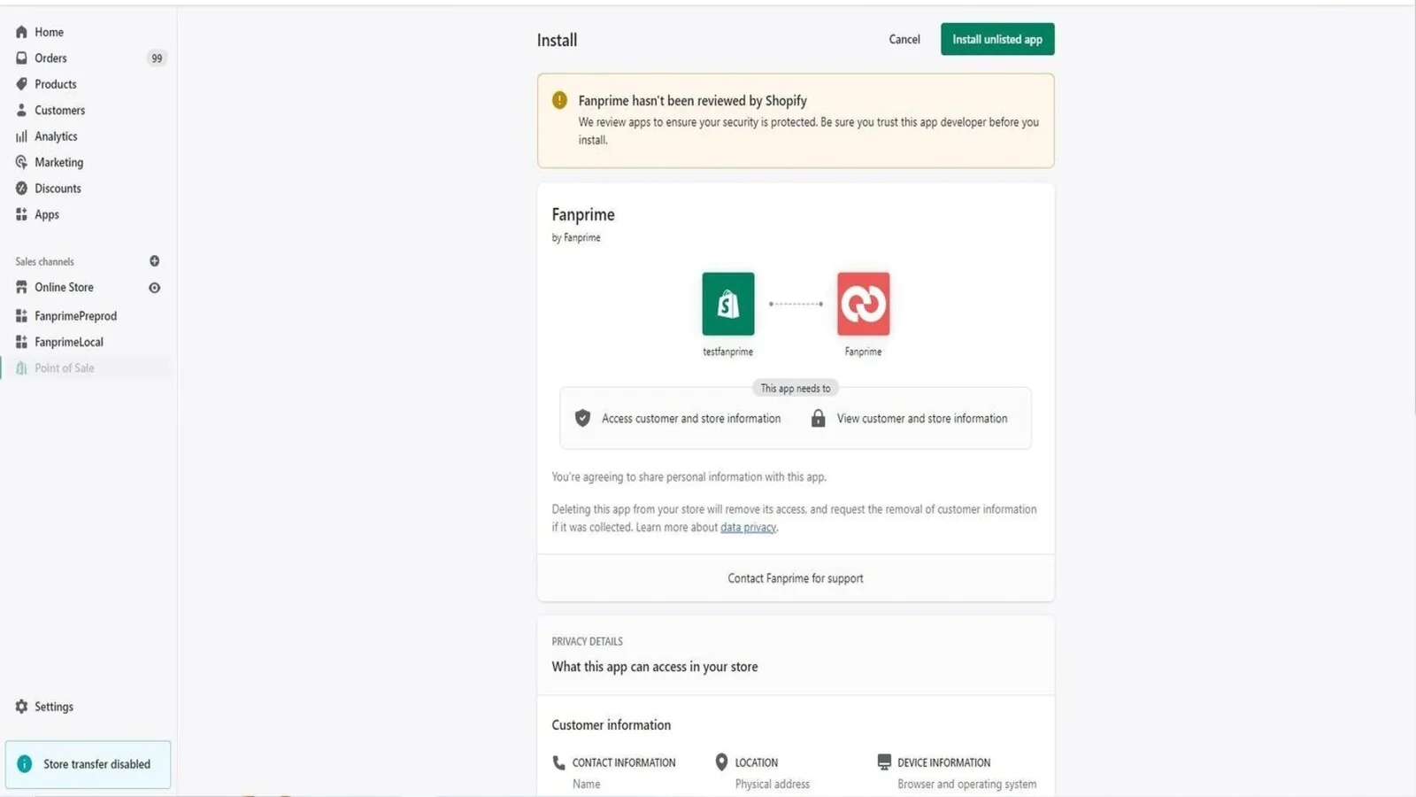Follow the data privacy link
The height and width of the screenshot is (797, 1416).
[748, 527]
